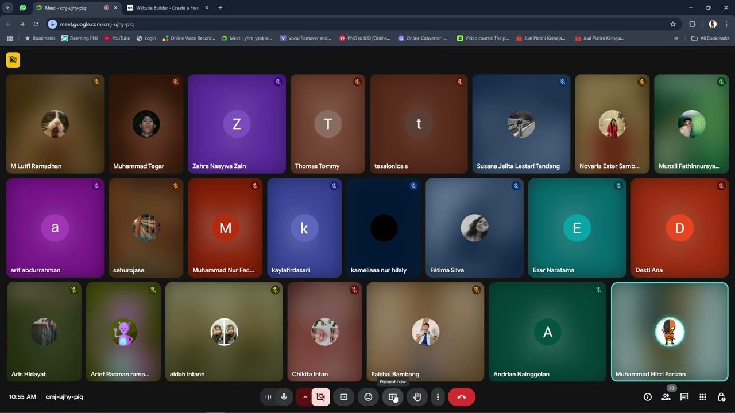This screenshot has height=413, width=735.
Task: Click the name label 'arif abdurrahman'
Action: tap(36, 270)
